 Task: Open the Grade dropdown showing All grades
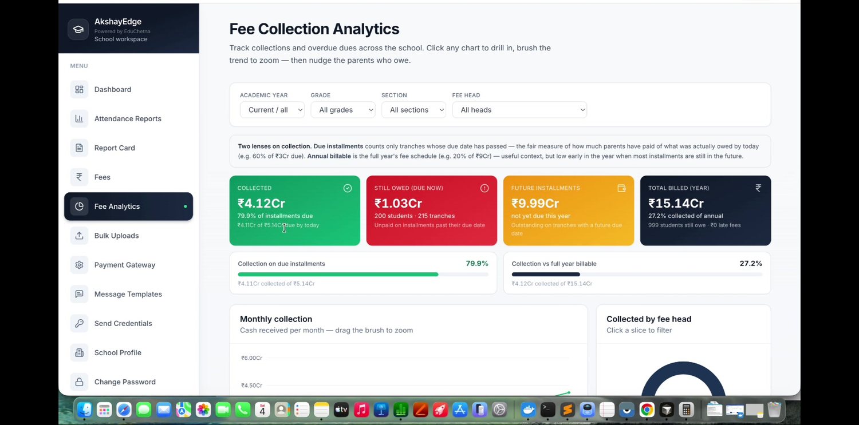pos(343,110)
